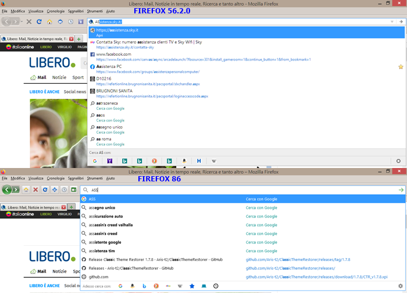407x293 pixels.
Task: Search with Bing icon, Firefox 86
Action: tap(144, 286)
